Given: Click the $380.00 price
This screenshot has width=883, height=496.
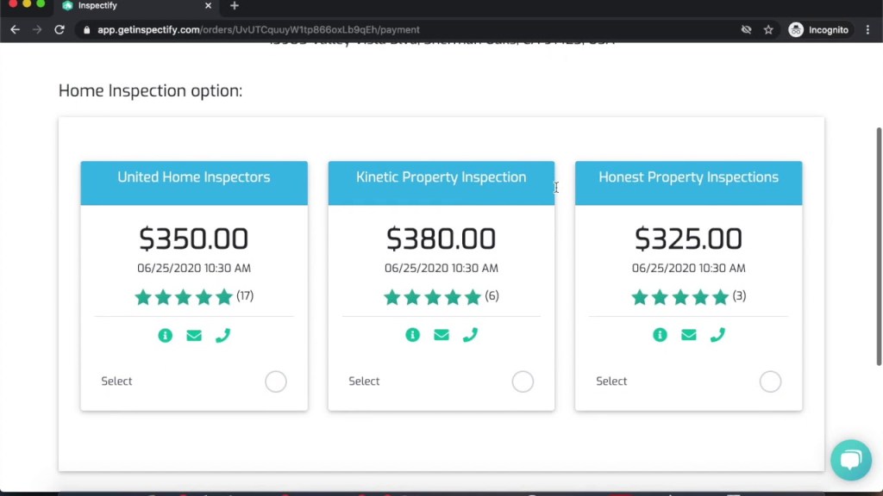Looking at the screenshot, I should (441, 239).
